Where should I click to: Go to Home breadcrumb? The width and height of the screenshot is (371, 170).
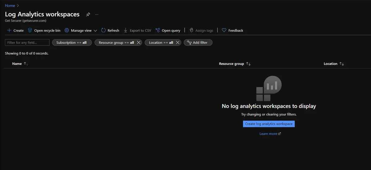point(10,6)
